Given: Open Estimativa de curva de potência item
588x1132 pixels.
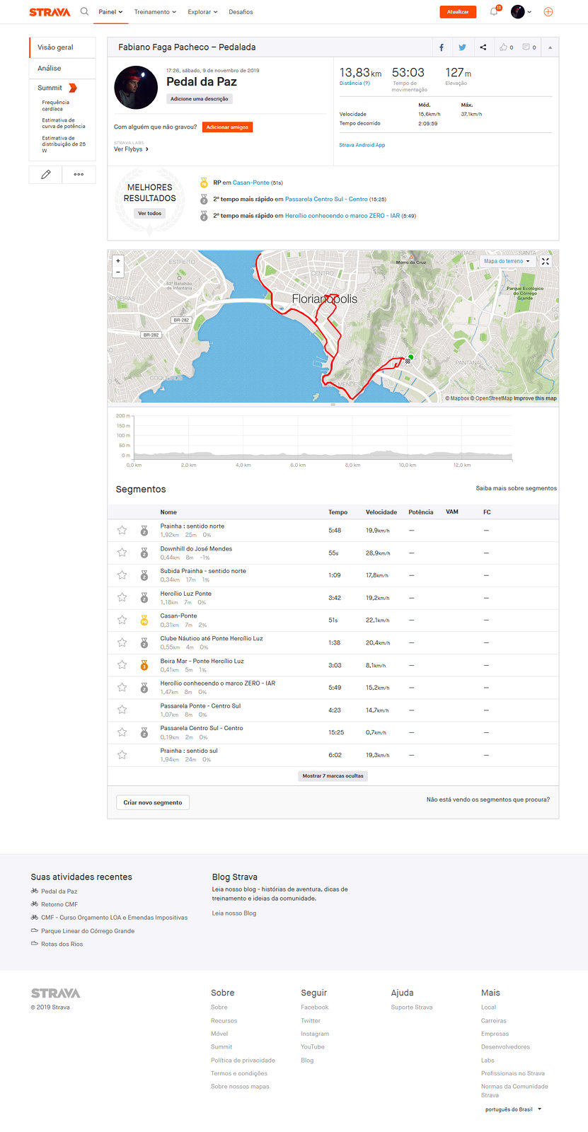Looking at the screenshot, I should (64, 123).
